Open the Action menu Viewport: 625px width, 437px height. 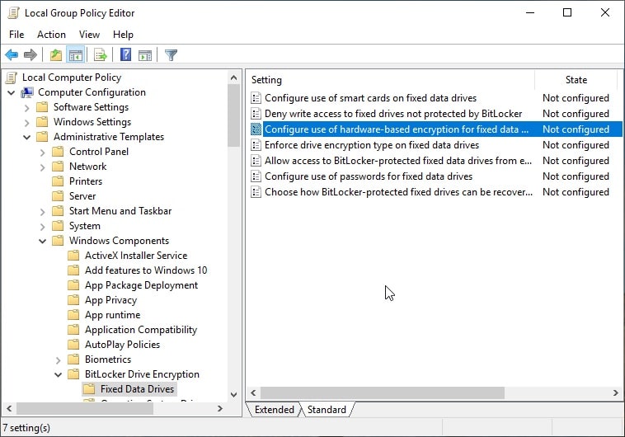point(51,35)
